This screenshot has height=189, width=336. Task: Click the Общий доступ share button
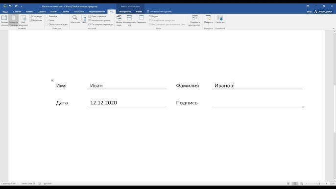point(323,12)
